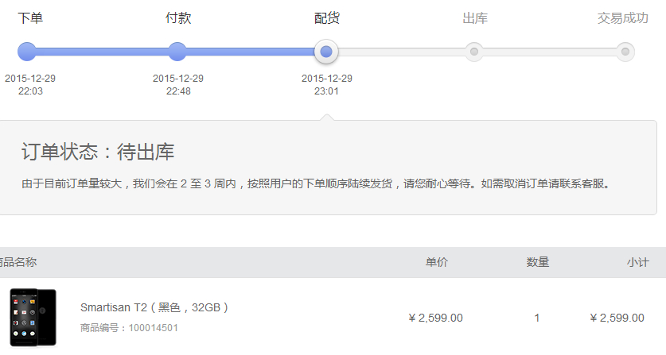Click the 付款 step circle marker
The width and height of the screenshot is (666, 355).
[x=177, y=52]
